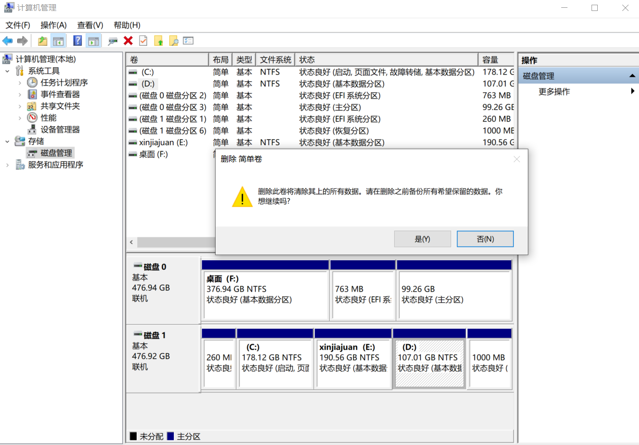
Task: Click the disk drive icon left of the red X
Action: click(x=113, y=41)
